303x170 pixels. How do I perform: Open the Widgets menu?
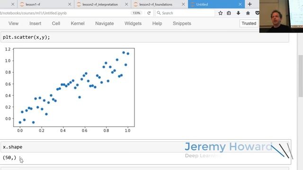[x=133, y=24]
